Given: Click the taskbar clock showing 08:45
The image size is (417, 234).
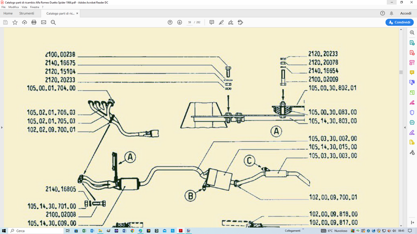Looking at the screenshot, I should (x=401, y=231).
